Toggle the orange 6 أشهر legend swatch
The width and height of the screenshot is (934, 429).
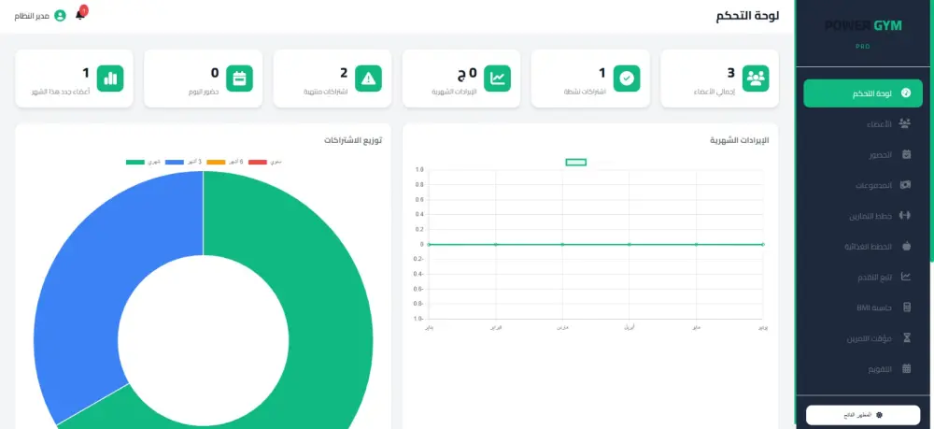(x=216, y=162)
